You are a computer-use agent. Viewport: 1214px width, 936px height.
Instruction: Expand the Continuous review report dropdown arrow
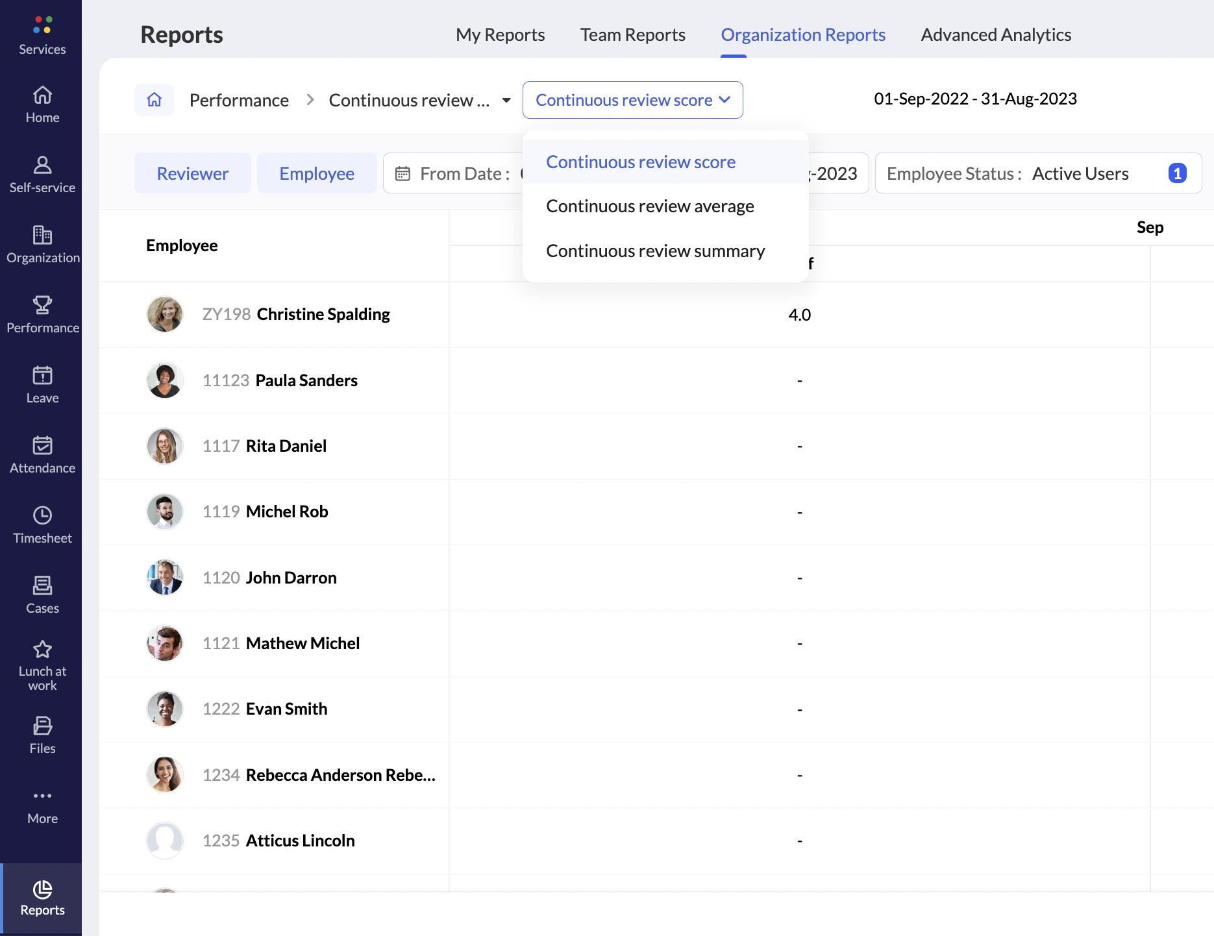click(x=506, y=101)
